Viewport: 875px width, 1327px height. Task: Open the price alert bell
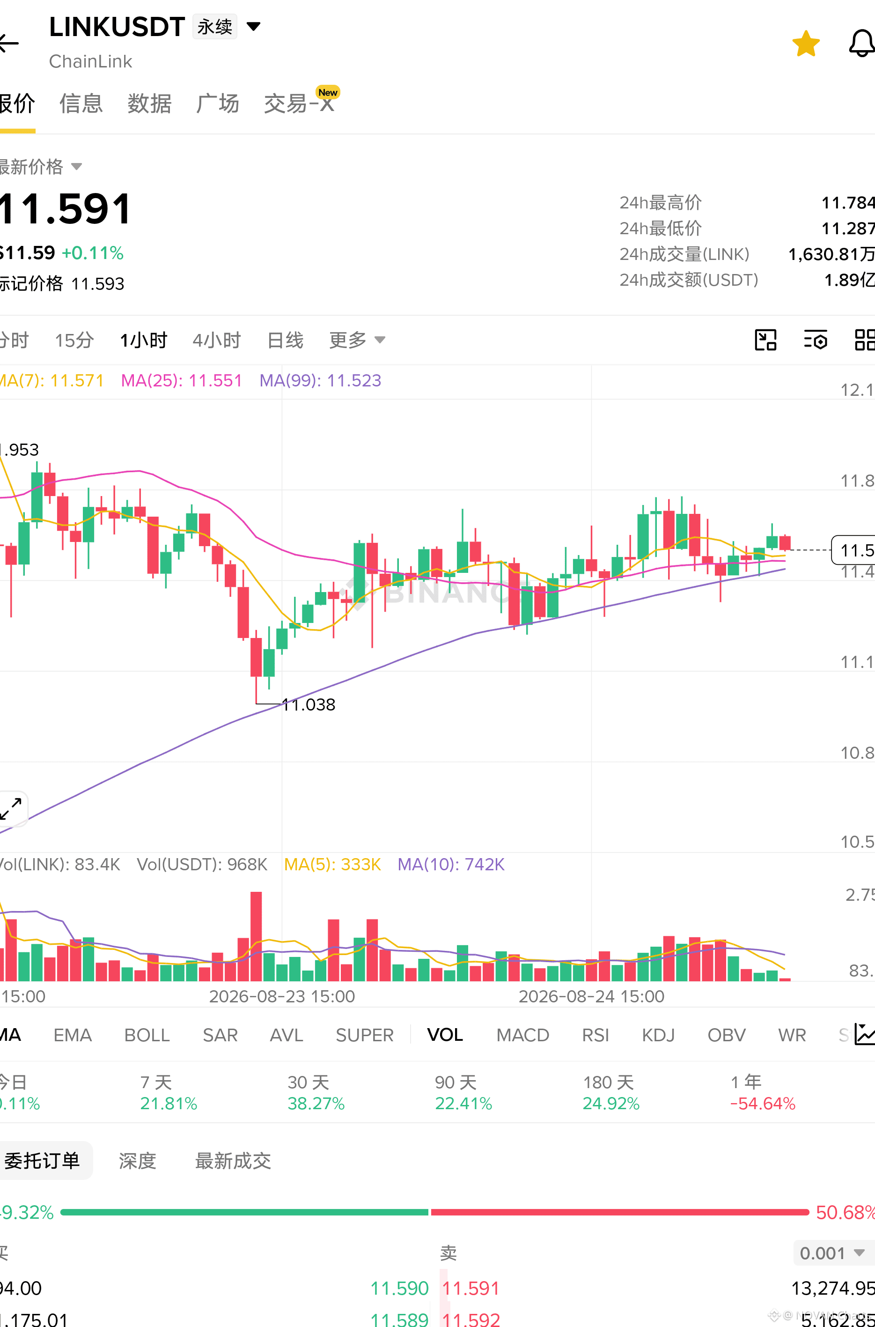pos(862,44)
